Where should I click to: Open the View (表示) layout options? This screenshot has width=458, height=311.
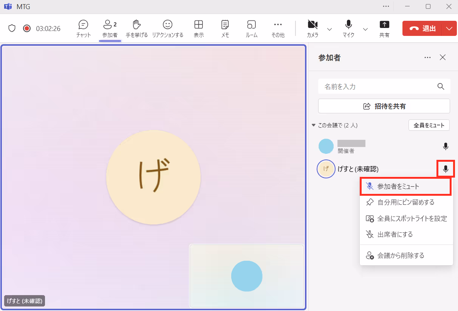click(x=198, y=29)
